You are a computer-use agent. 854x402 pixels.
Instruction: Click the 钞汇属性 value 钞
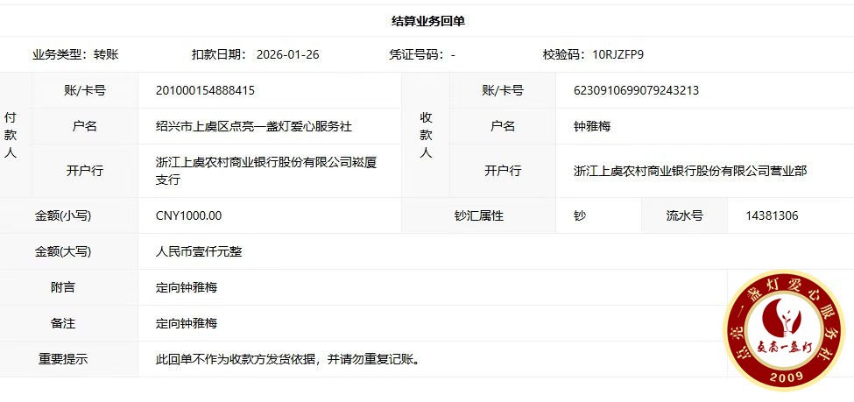tap(580, 215)
